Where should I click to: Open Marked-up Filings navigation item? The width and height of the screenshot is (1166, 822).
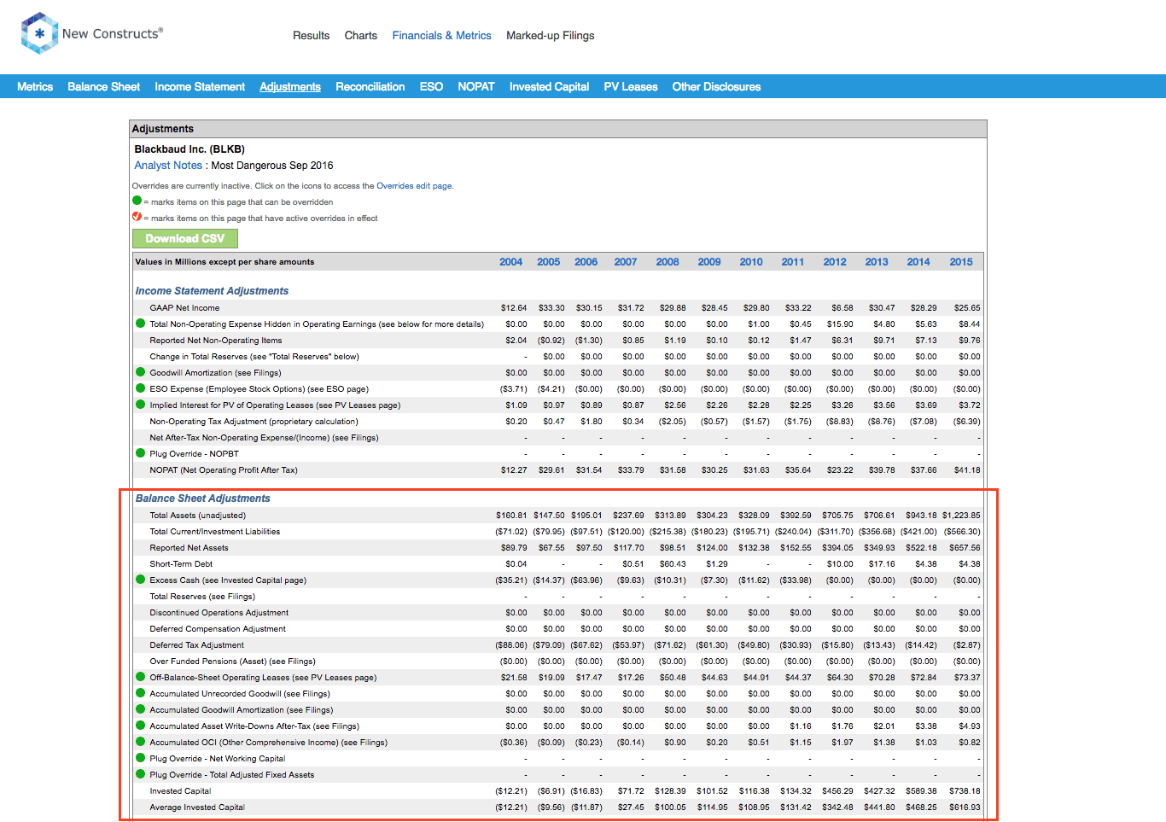coord(550,36)
